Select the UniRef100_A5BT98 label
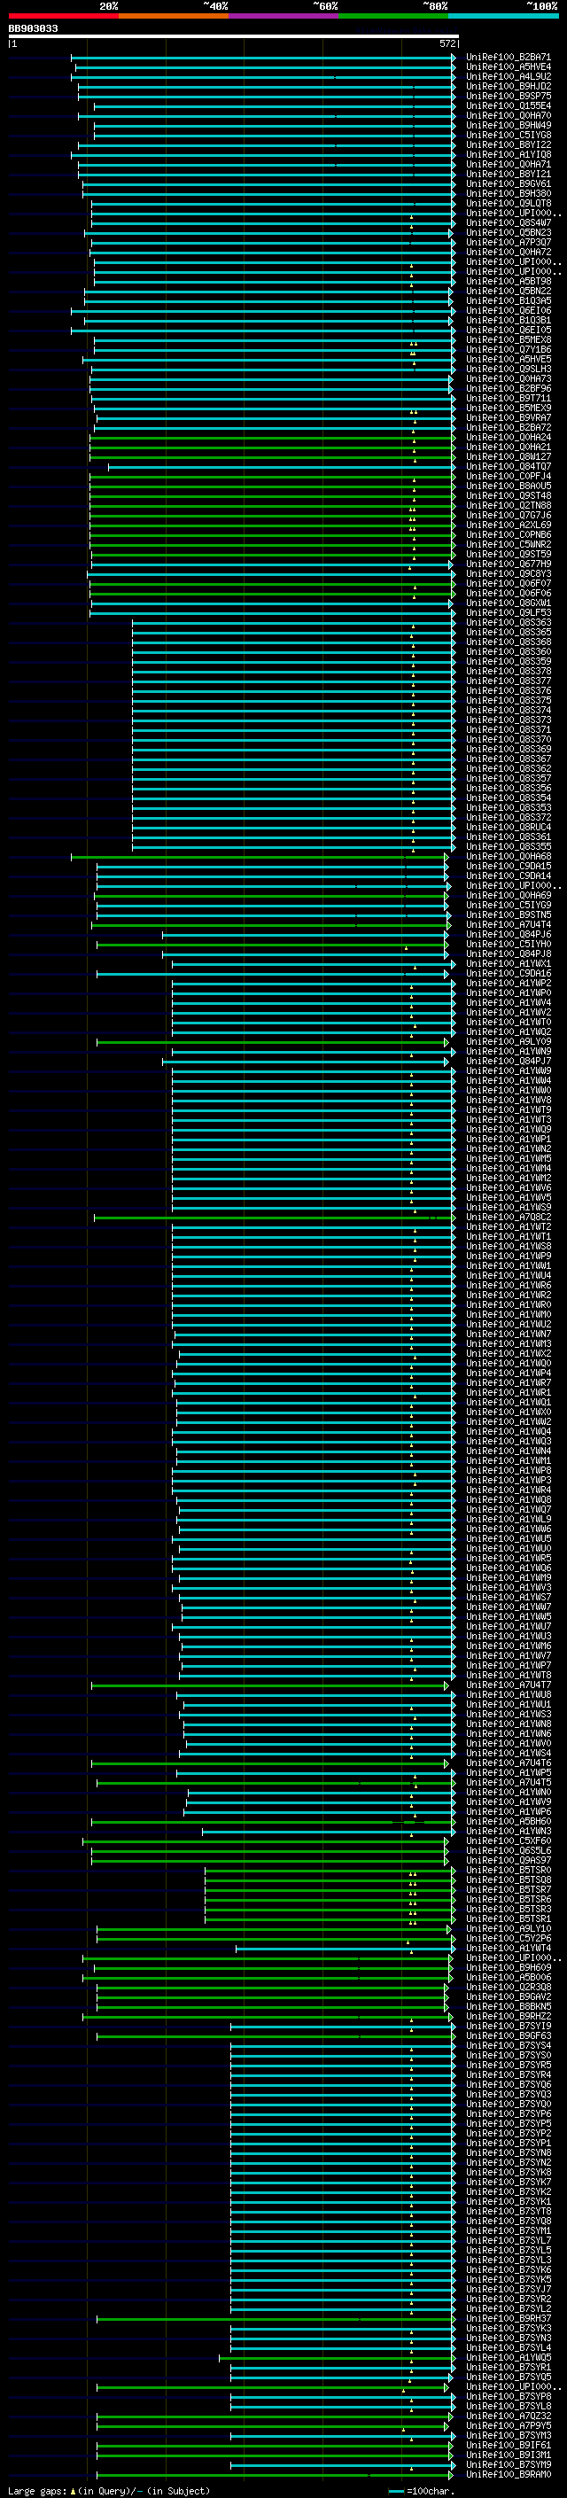This screenshot has width=567, height=2498. click(509, 281)
